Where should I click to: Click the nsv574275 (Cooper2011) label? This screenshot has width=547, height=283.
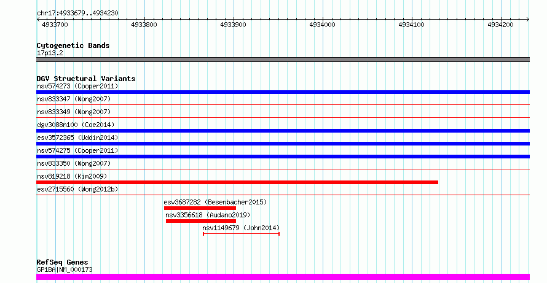[77, 150]
